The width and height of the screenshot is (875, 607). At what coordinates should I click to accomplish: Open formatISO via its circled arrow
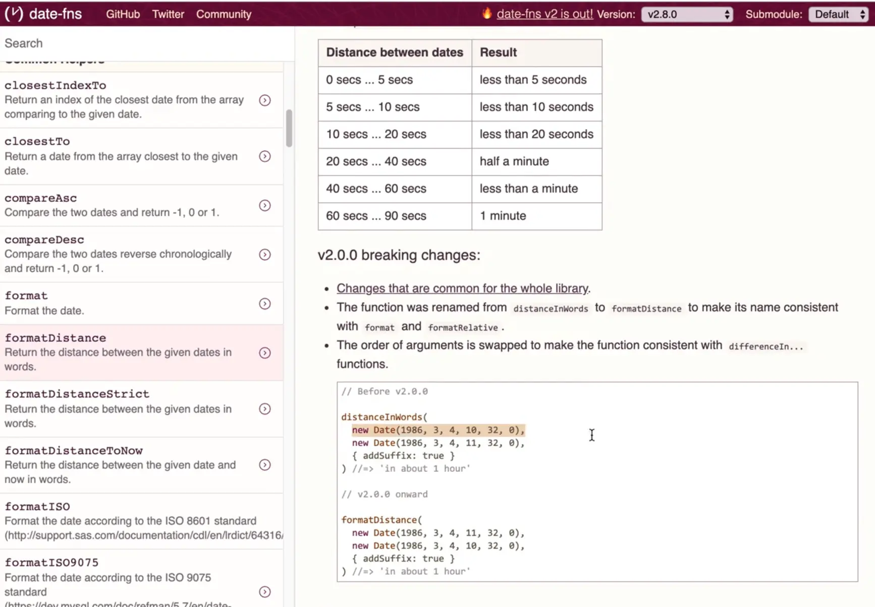(264, 521)
